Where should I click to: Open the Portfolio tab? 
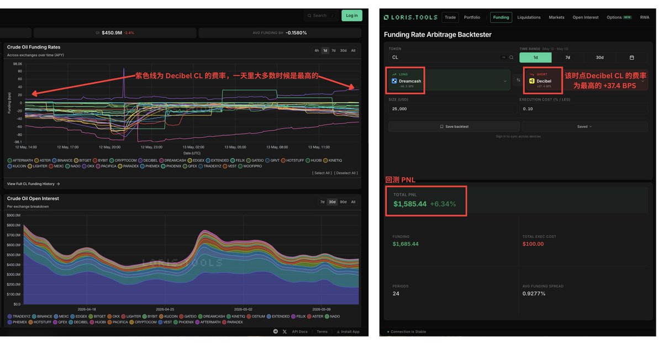(x=472, y=18)
